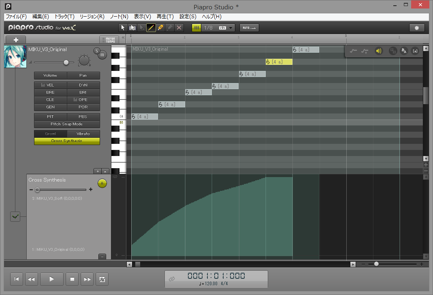This screenshot has width=433, height=295.
Task: Collapse Cross Synthesis panel minus button
Action: [x=102, y=257]
